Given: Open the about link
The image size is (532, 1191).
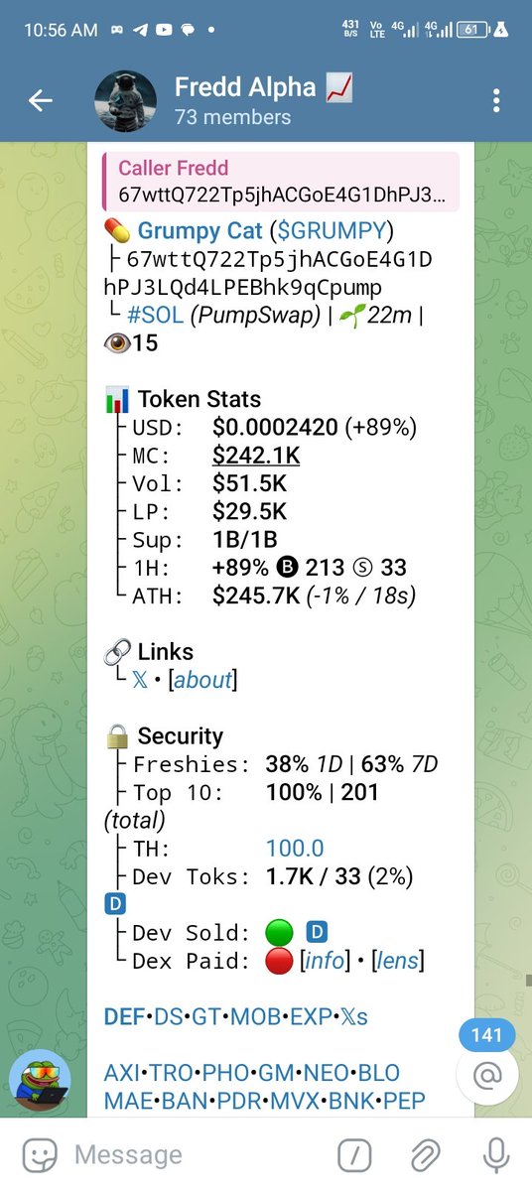Looking at the screenshot, I should click(x=202, y=680).
